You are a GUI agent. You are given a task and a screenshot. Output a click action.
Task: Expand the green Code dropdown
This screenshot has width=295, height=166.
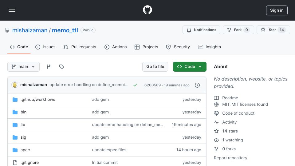point(190,67)
